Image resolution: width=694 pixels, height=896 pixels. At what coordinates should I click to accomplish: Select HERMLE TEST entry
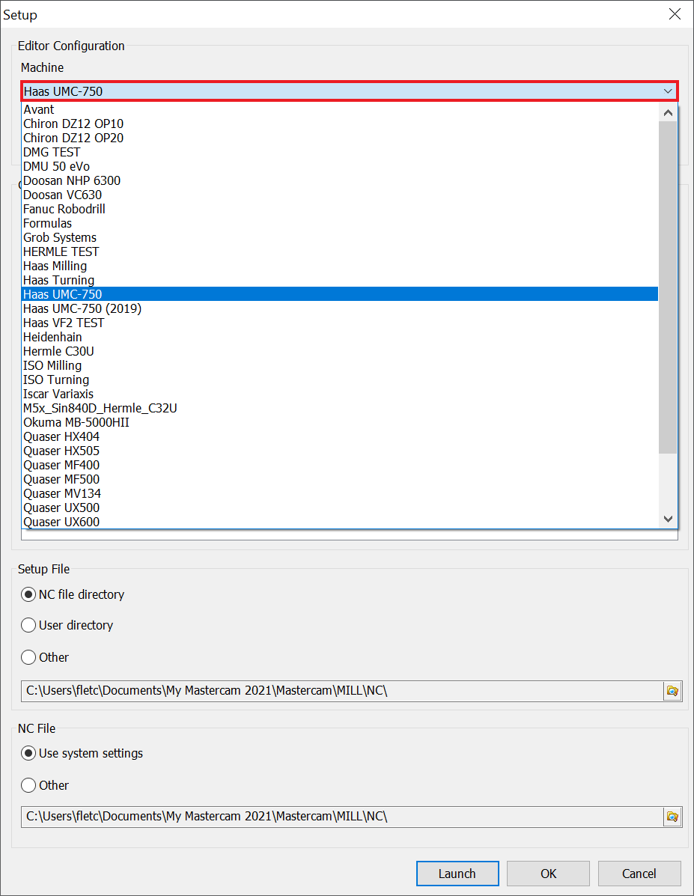pos(340,252)
